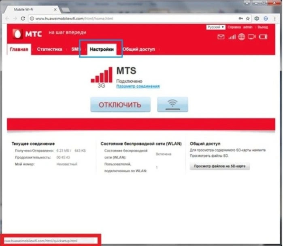Click the admin user link

click(x=248, y=27)
